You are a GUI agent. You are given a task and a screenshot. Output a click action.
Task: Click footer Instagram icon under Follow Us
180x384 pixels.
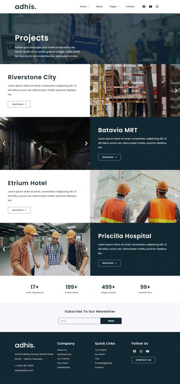coord(141,351)
